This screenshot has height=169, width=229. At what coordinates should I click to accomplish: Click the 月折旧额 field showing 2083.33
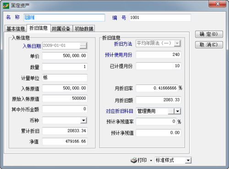pyautogui.click(x=158, y=100)
